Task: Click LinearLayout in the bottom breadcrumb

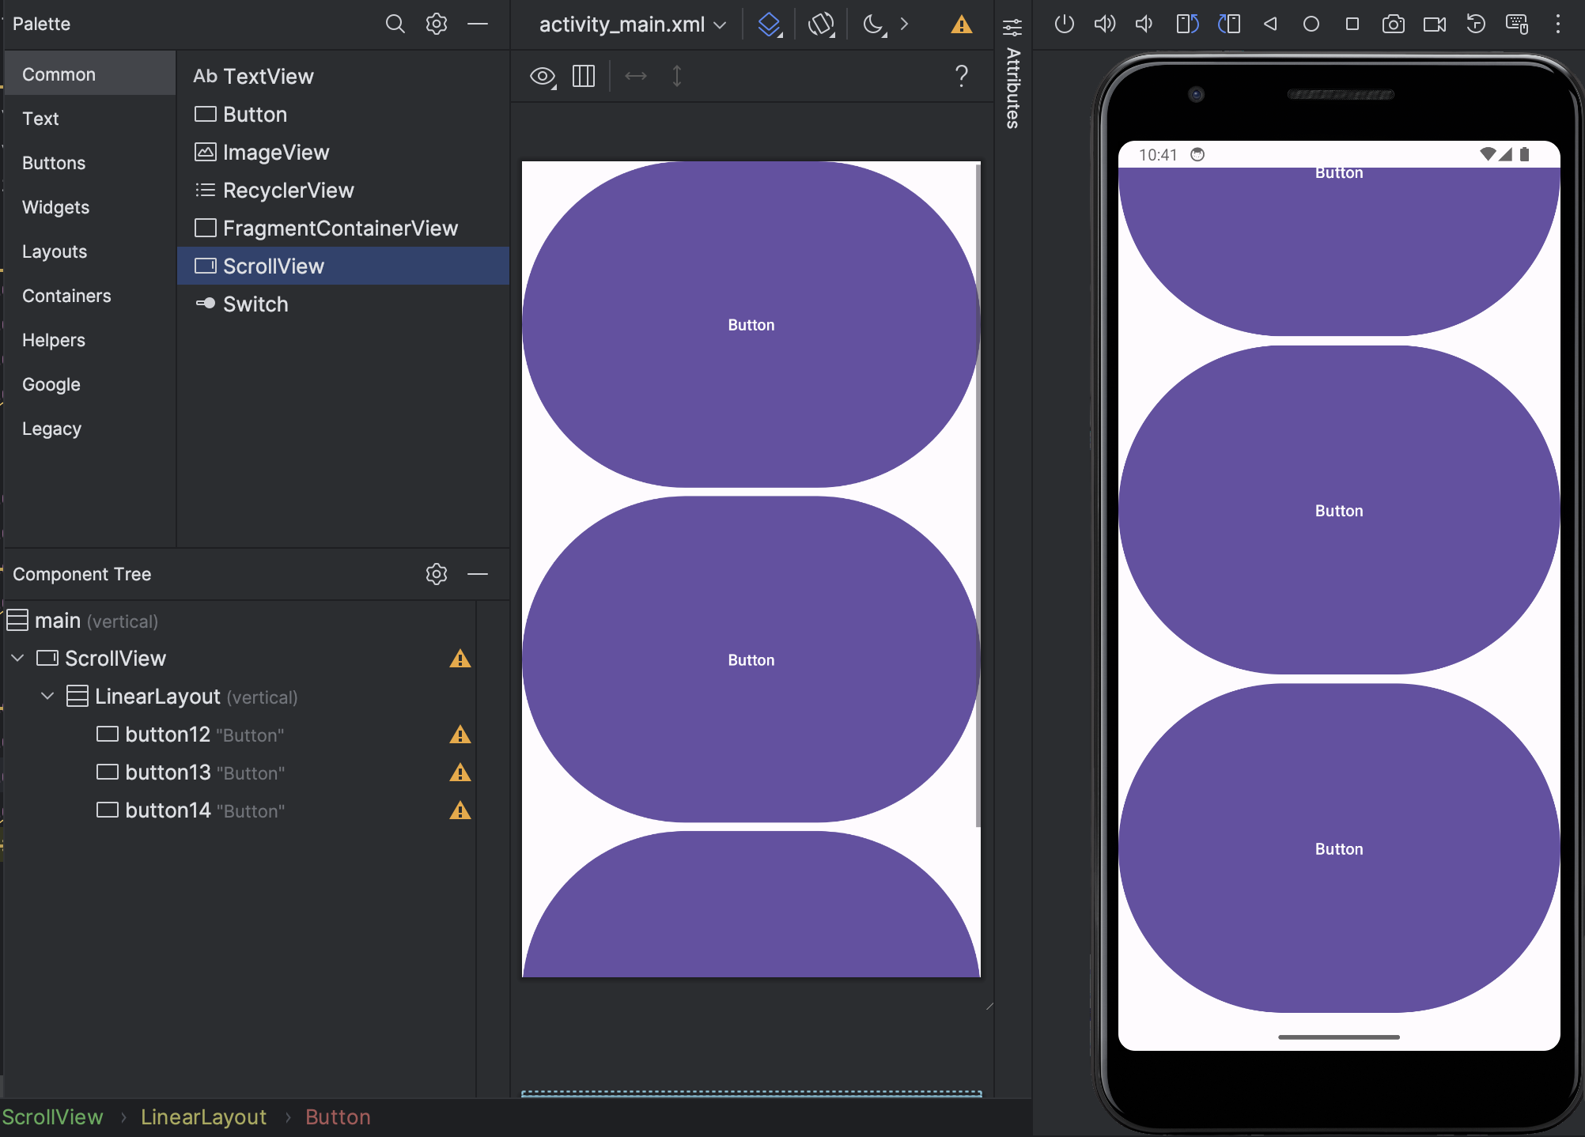Action: point(203,1116)
